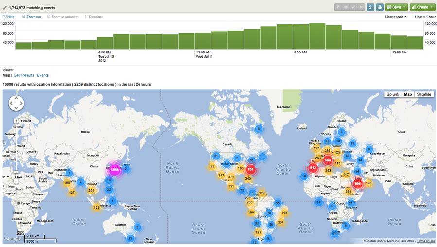The height and width of the screenshot is (247, 437).
Task: Click the map pan direction control
Action: tap(16, 103)
